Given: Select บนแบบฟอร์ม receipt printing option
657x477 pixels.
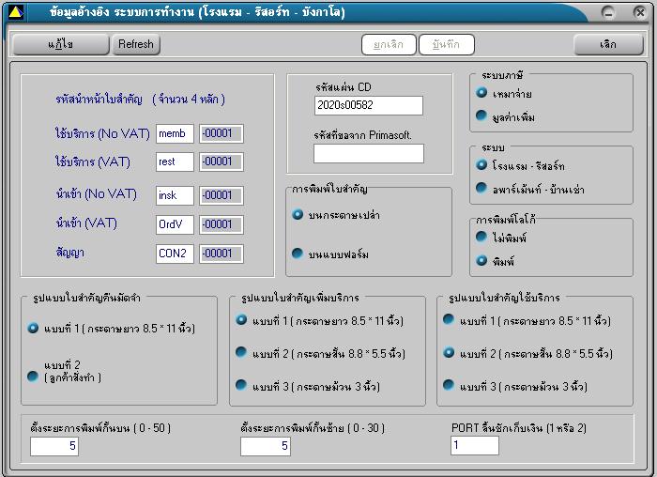Looking at the screenshot, I should pyautogui.click(x=298, y=254).
